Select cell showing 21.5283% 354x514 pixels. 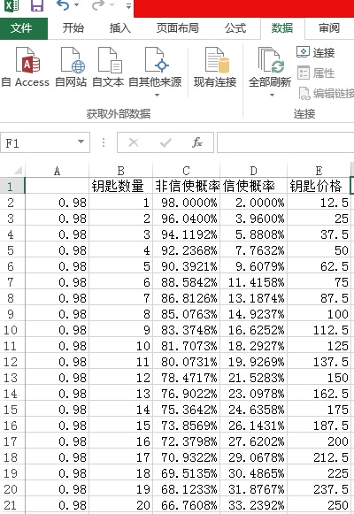(253, 378)
